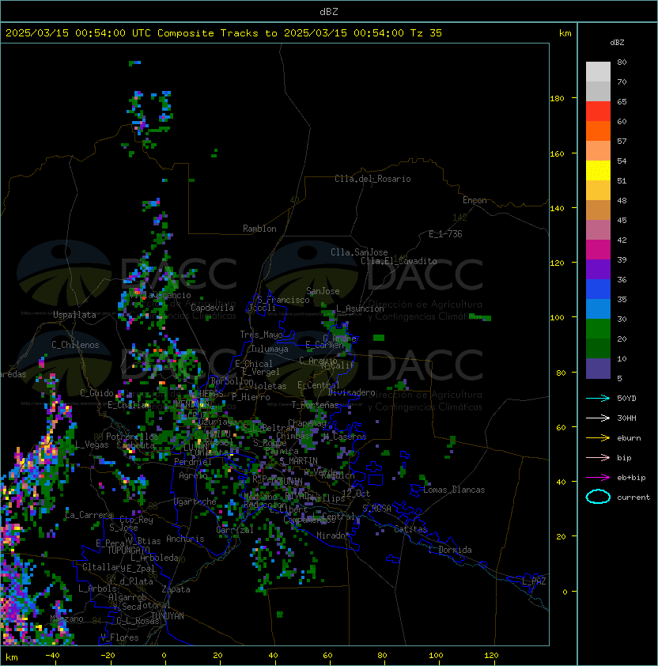Screen dimensions: 658x666
Task: Click the 'SanJose' label near S_Francisco
Action: [x=323, y=291]
